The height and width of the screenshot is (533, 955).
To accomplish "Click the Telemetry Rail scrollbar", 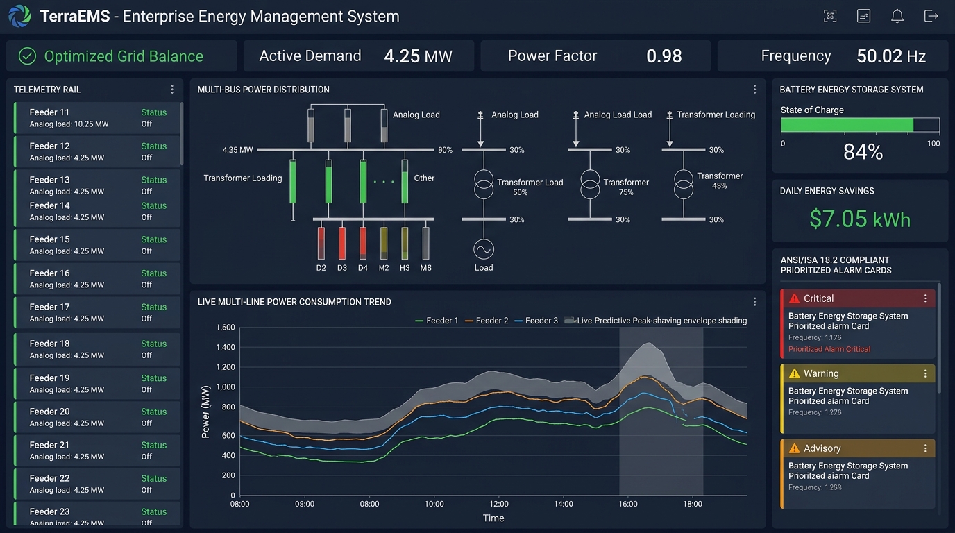I will tap(182, 133).
